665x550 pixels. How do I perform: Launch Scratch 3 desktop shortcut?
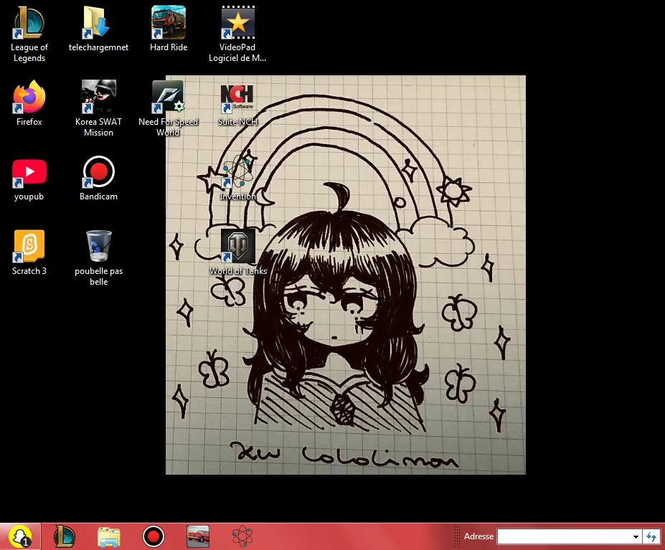coord(29,252)
